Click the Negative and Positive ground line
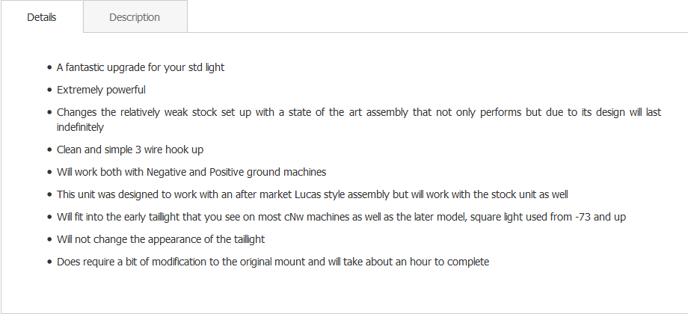 coord(191,172)
